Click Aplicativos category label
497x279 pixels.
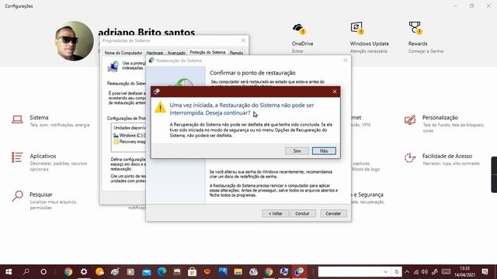point(43,156)
